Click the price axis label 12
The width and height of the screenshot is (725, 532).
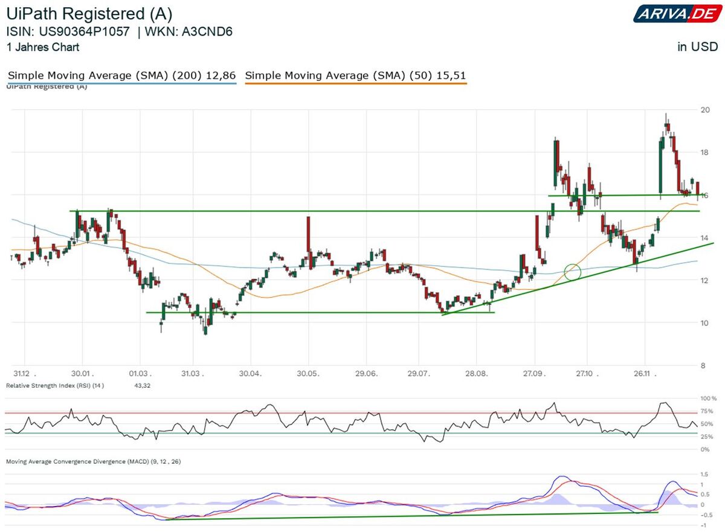[705, 280]
